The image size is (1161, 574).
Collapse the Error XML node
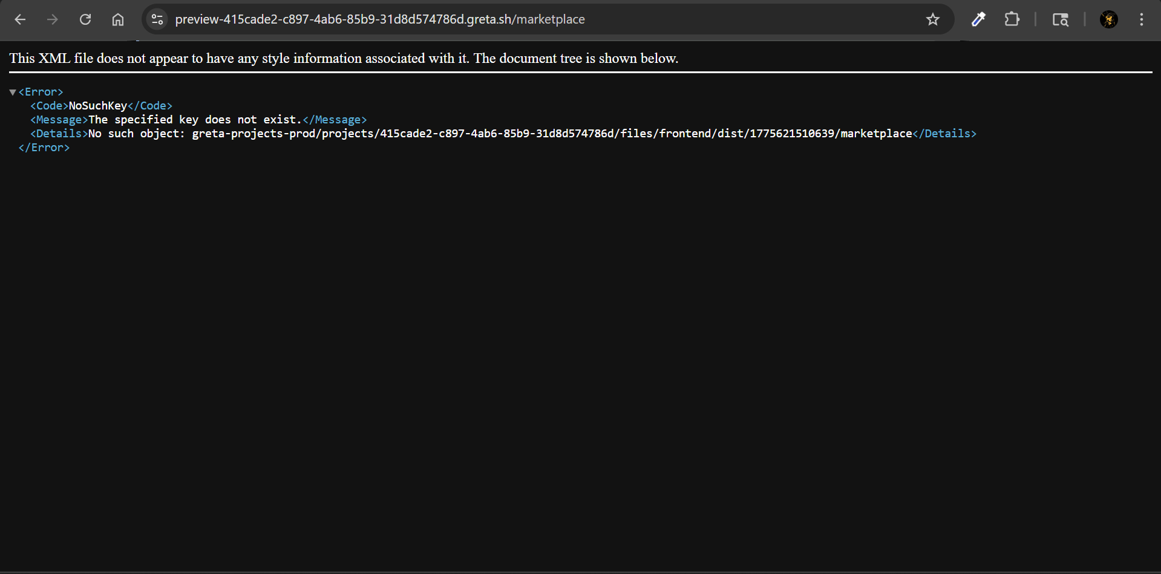pyautogui.click(x=13, y=92)
